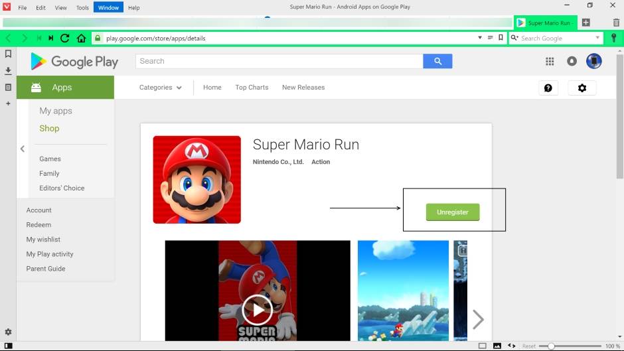Bookmark this page from the address bar
This screenshot has width=624, height=351.
pyautogui.click(x=501, y=38)
